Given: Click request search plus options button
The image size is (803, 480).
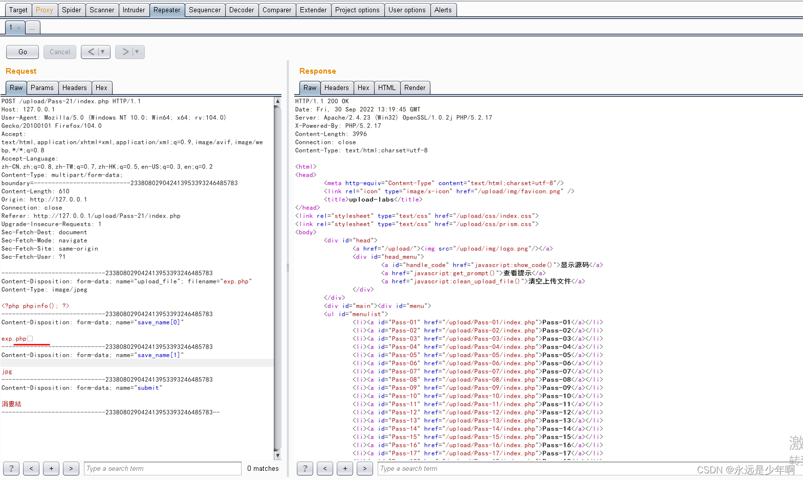Looking at the screenshot, I should pos(51,468).
